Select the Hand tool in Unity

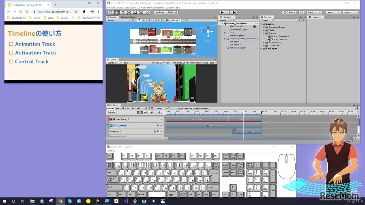pos(111,13)
